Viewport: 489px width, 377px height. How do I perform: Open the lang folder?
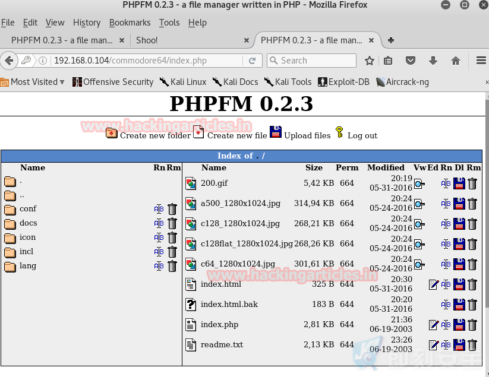tap(28, 266)
